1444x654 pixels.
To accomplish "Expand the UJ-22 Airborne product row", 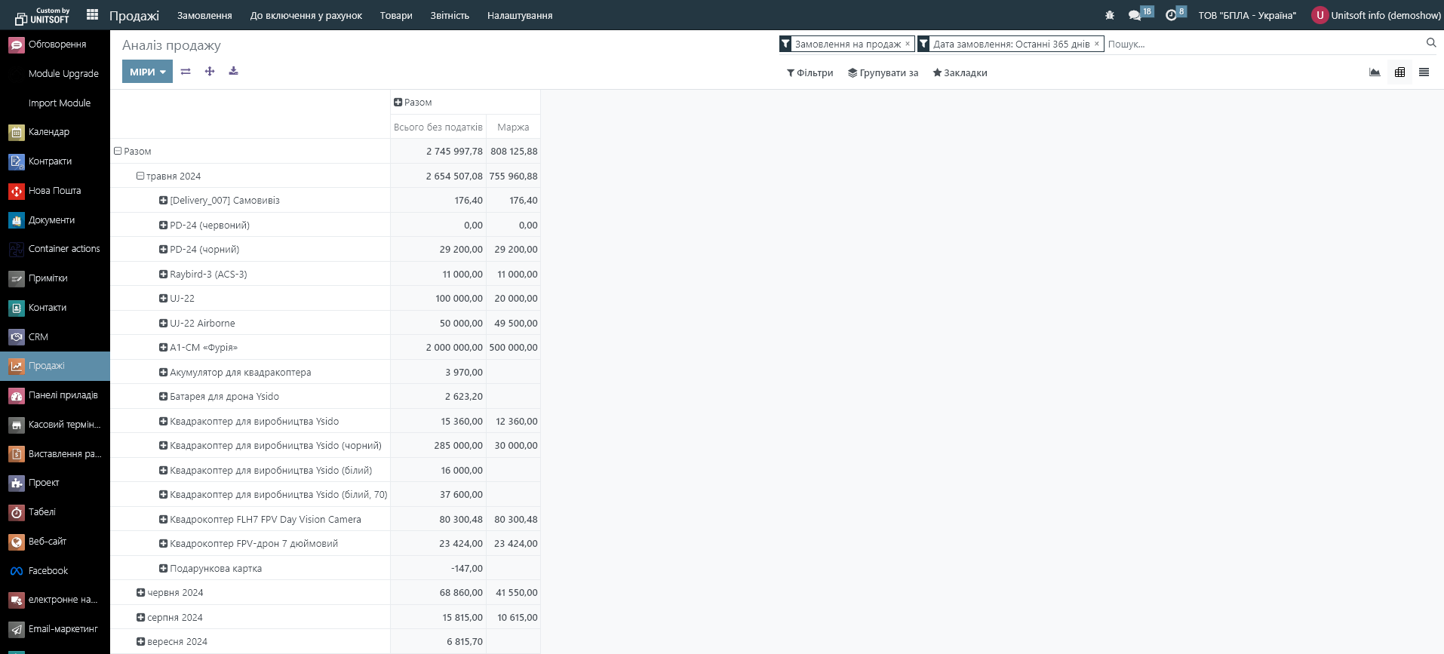I will tap(163, 324).
